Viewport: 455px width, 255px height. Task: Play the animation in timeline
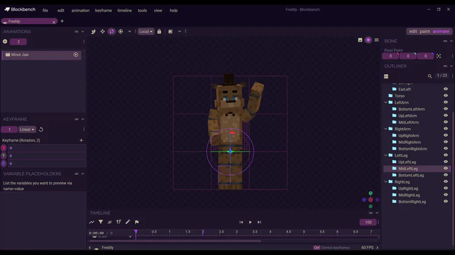(x=250, y=222)
